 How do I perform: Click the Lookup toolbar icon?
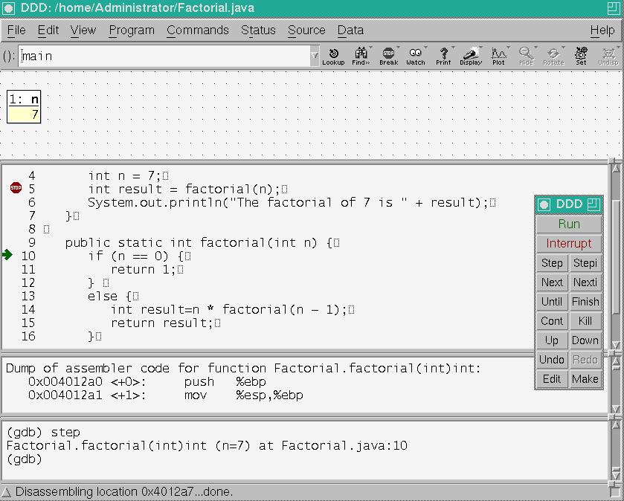(333, 56)
